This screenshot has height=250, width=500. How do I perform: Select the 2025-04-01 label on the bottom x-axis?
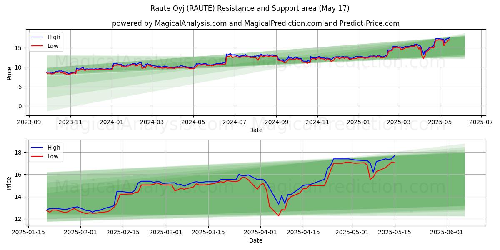pos(260,233)
